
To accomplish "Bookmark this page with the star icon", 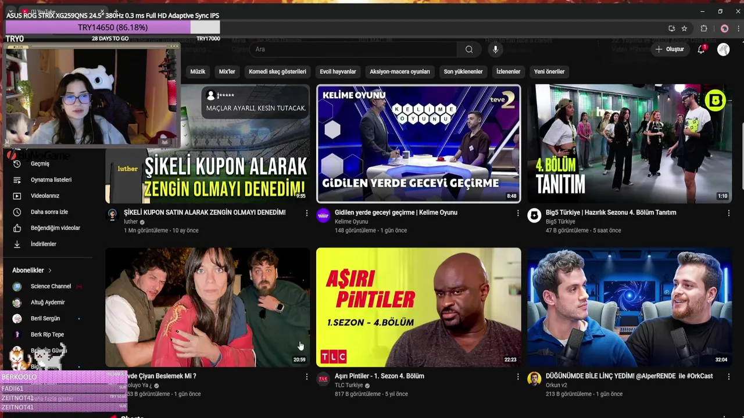I will click(684, 28).
